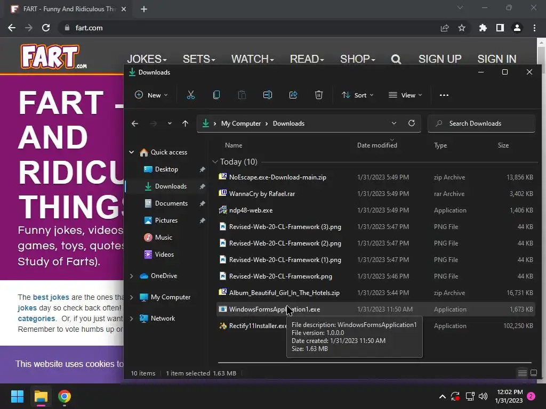Open address bar history dropdown chevron
The image size is (546, 409).
pyautogui.click(x=394, y=123)
